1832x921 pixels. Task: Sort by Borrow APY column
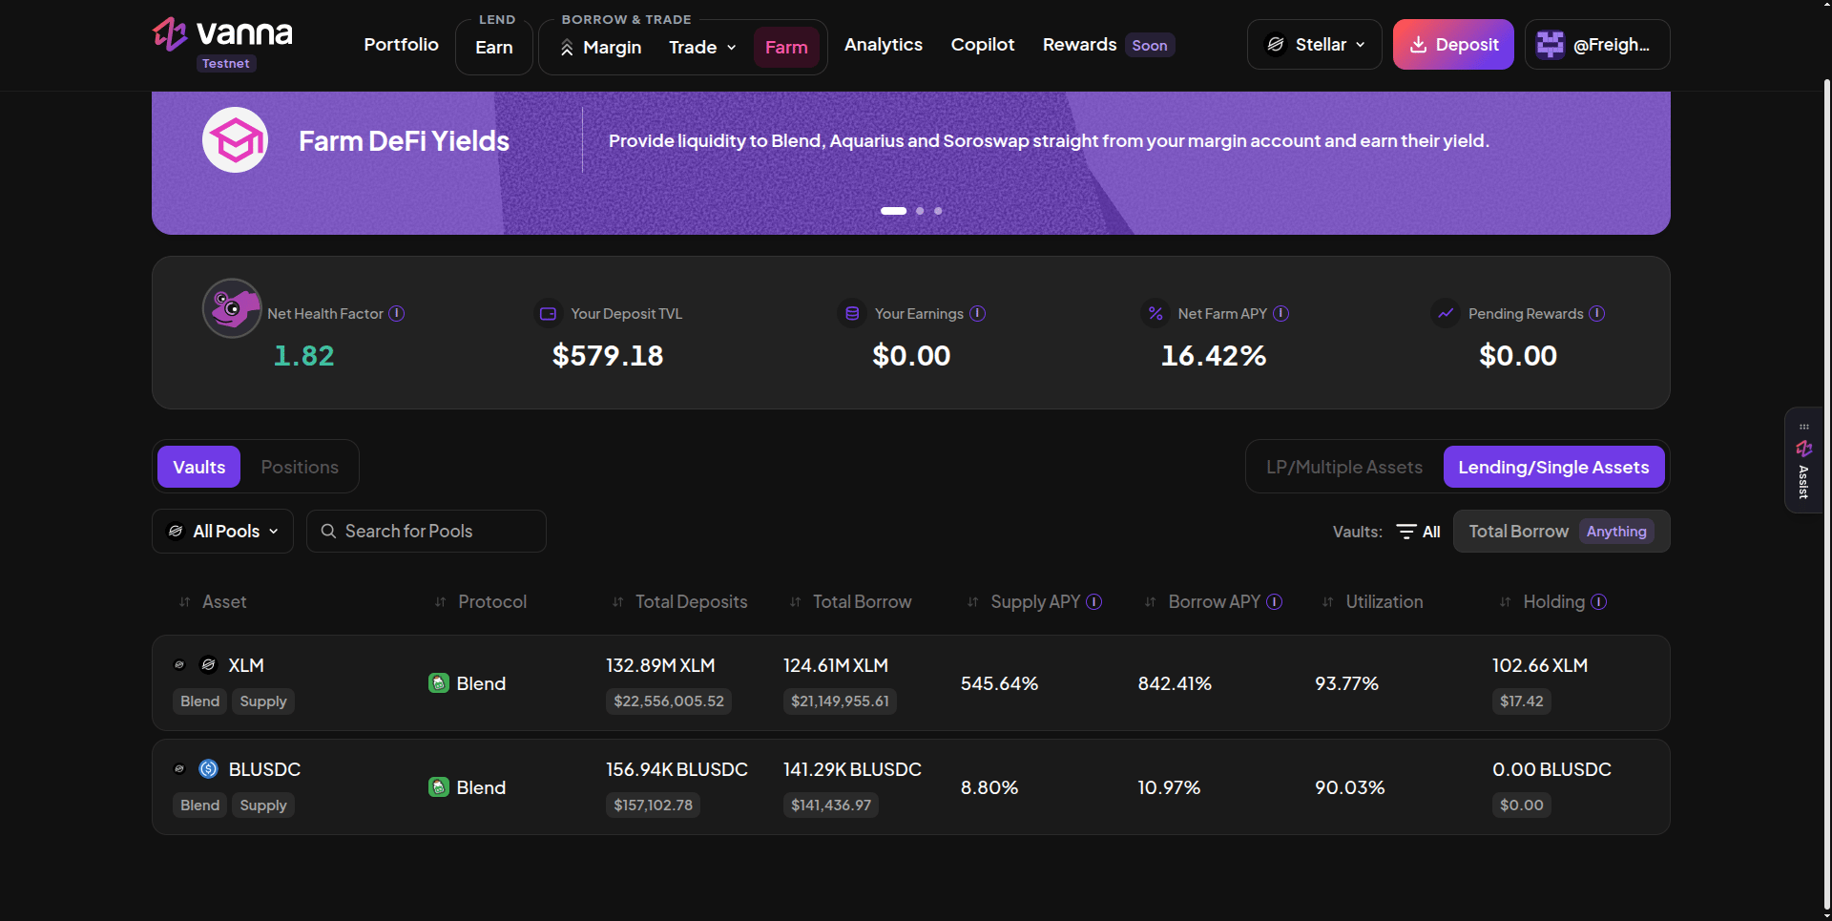1202,602
